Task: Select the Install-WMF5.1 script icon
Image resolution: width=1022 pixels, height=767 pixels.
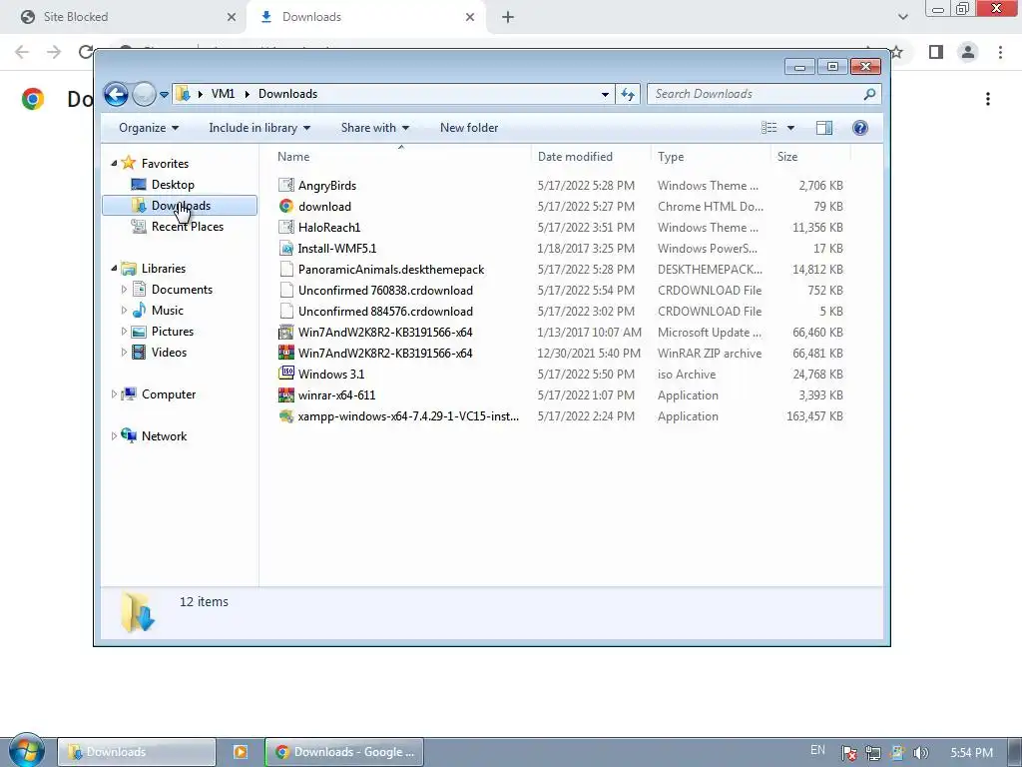Action: [x=286, y=249]
